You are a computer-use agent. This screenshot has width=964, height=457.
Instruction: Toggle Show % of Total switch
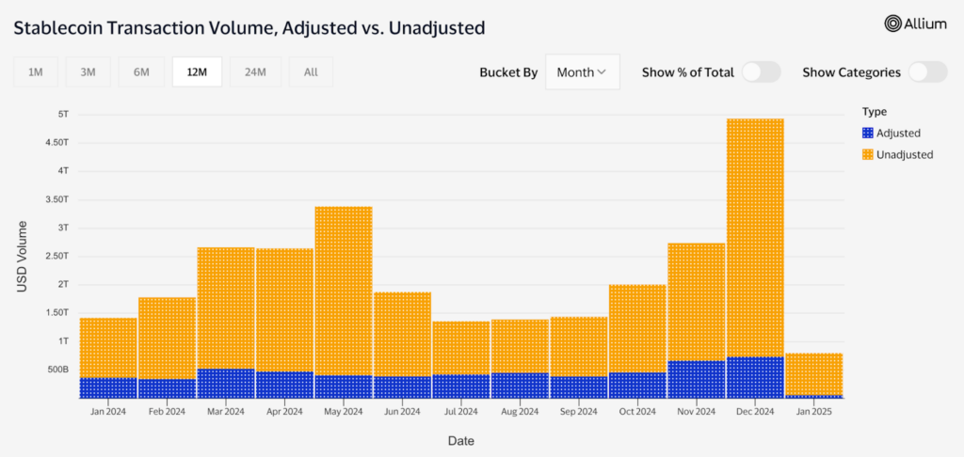tap(761, 72)
